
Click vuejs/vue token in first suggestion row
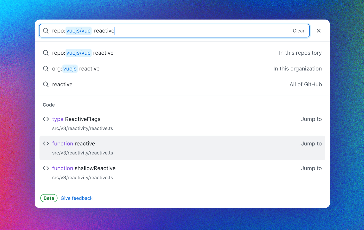(78, 53)
